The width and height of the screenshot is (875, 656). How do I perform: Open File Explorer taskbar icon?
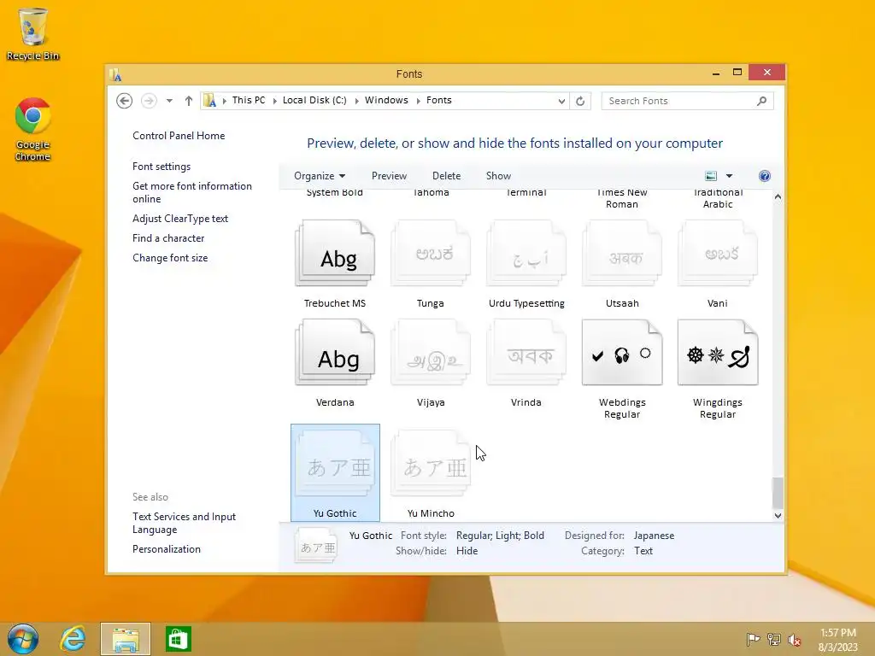[x=126, y=639]
